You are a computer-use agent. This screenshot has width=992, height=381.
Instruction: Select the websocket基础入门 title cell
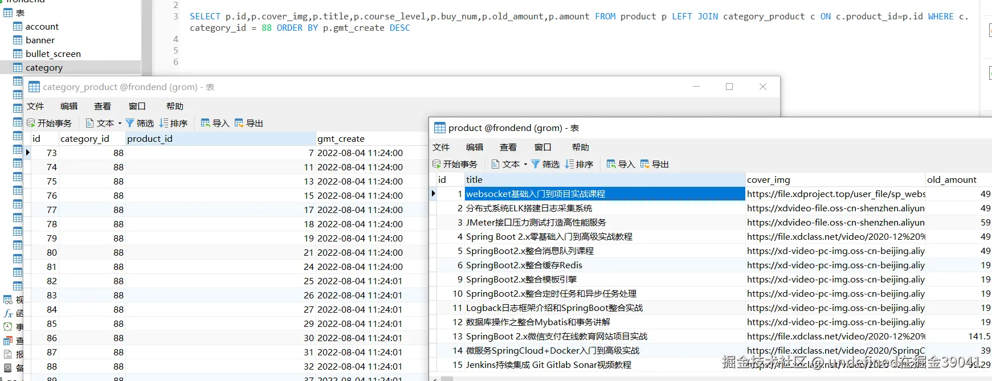pos(605,194)
